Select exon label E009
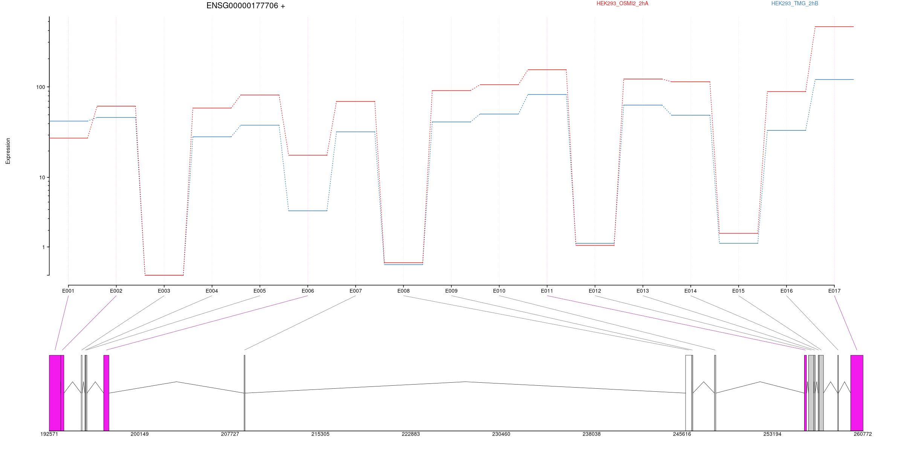 click(x=451, y=291)
